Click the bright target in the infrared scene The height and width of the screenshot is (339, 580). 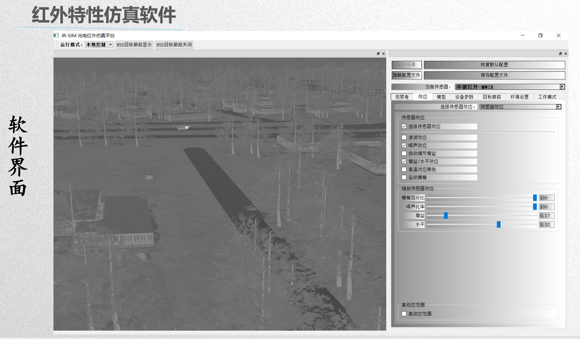(x=184, y=127)
